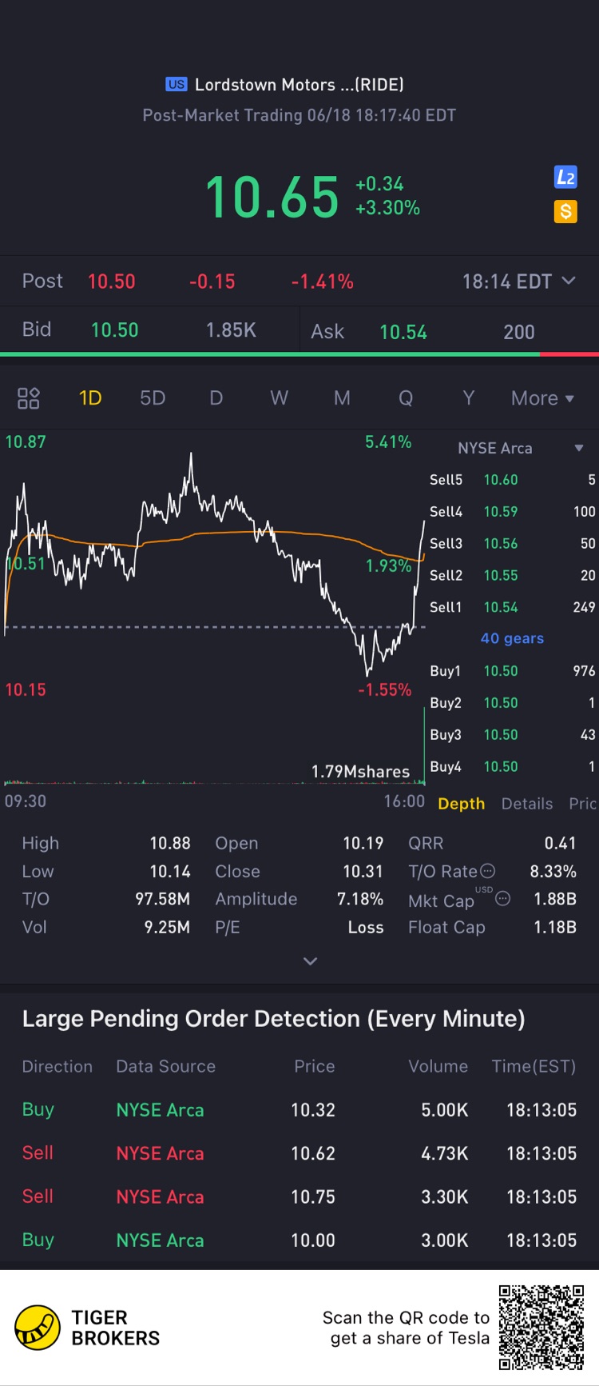
Task: Switch to the M monthly chart tab
Action: point(342,398)
